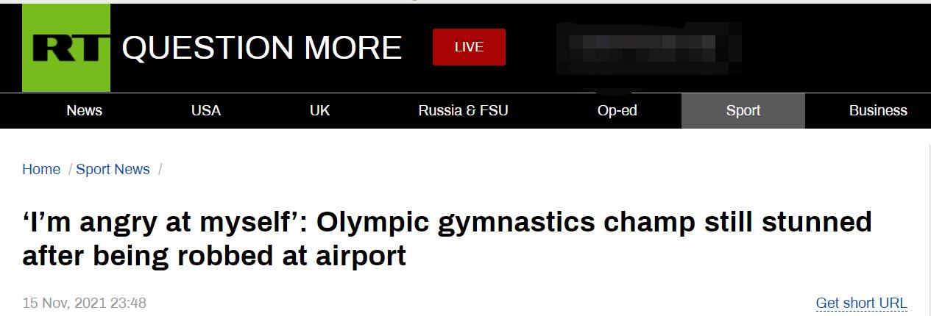The width and height of the screenshot is (931, 316).
Task: Switch to the Op-ed section
Action: pos(617,111)
